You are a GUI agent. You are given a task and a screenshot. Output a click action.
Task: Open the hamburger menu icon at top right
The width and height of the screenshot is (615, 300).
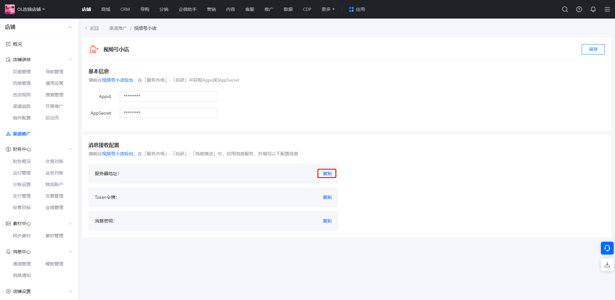[x=607, y=9]
